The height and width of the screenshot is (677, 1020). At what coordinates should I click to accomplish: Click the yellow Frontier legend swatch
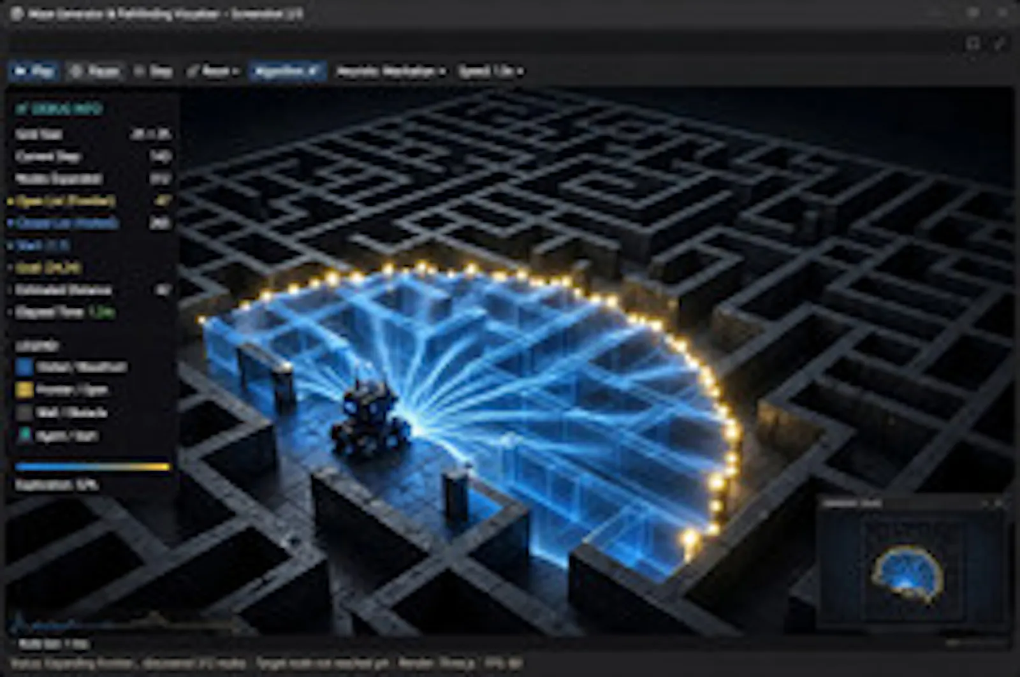pos(24,389)
